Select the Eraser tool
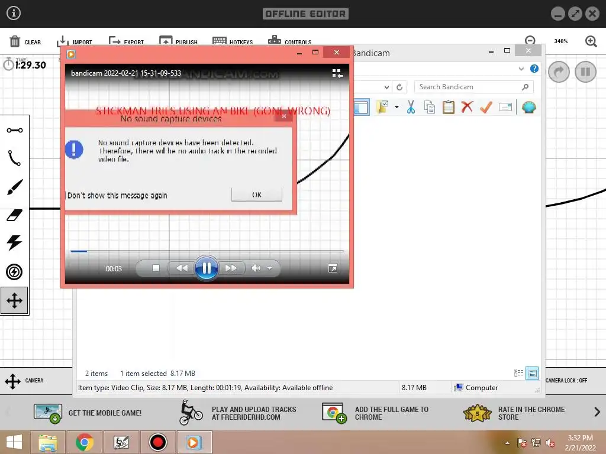606x454 pixels. 15,215
